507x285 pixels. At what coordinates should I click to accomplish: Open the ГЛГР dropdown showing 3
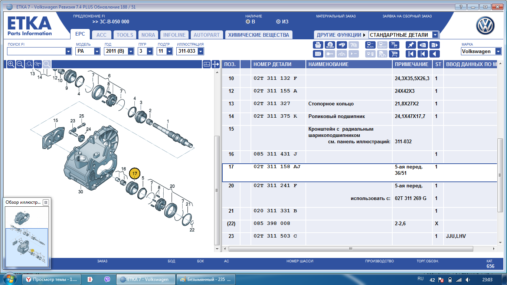[x=150, y=51]
